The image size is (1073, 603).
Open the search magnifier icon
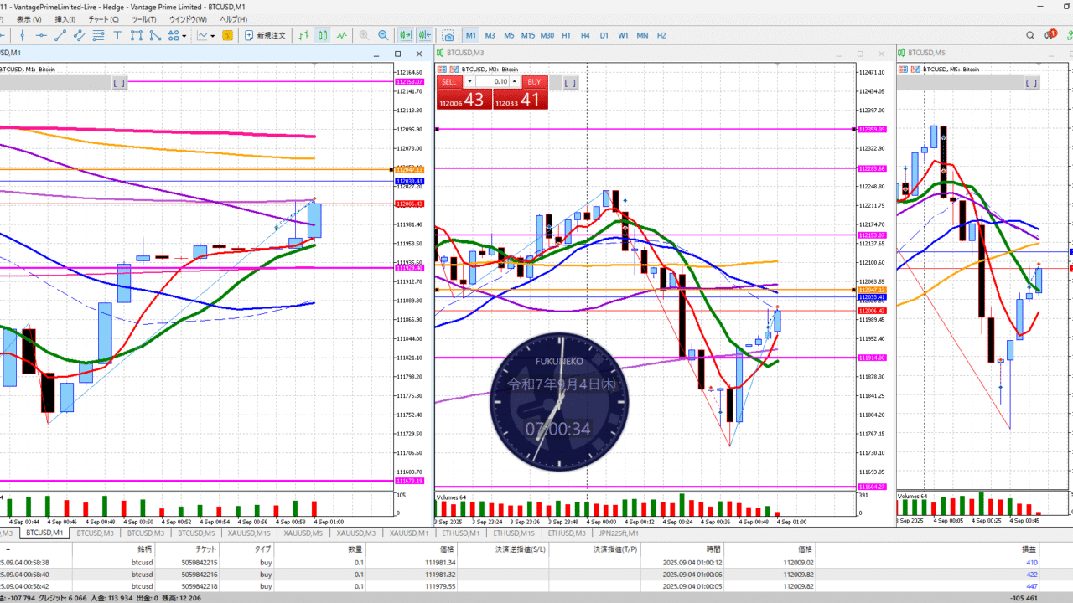pyautogui.click(x=1030, y=35)
